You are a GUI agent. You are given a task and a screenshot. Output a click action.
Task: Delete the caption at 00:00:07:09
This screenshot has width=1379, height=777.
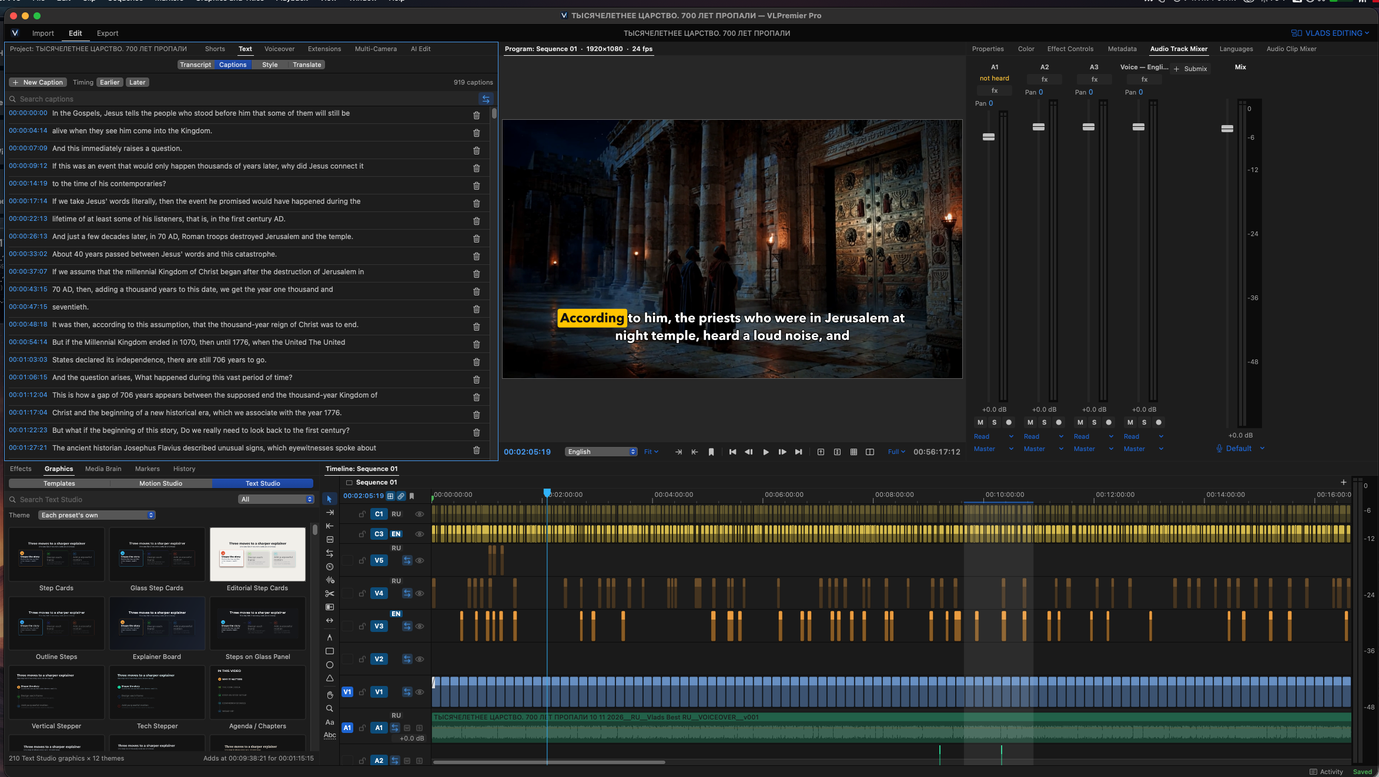click(x=477, y=150)
